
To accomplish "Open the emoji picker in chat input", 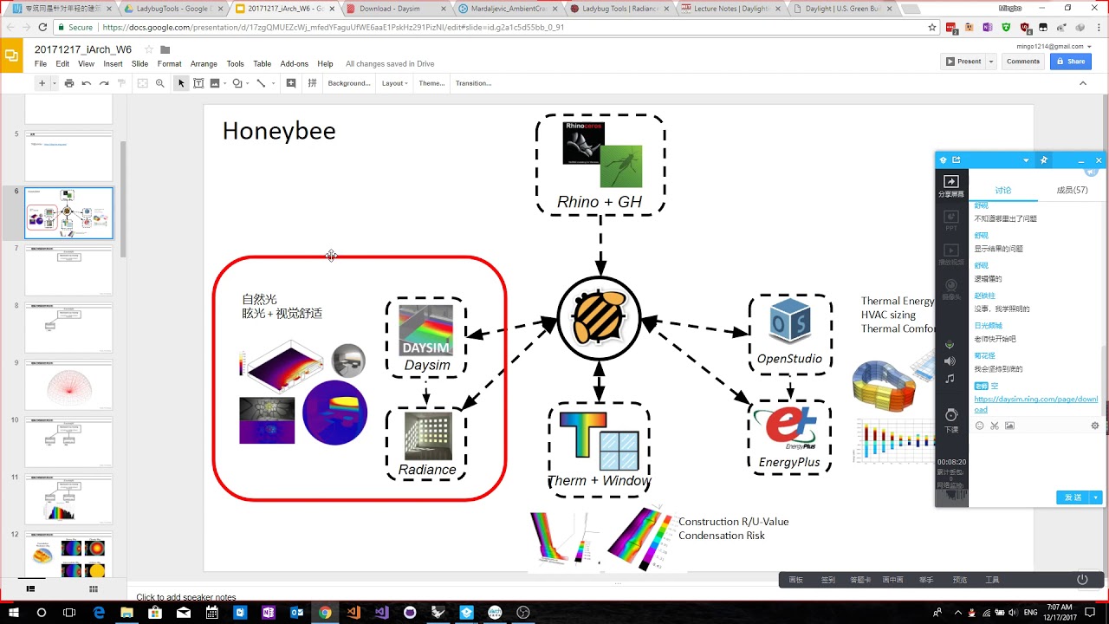I will tap(980, 426).
